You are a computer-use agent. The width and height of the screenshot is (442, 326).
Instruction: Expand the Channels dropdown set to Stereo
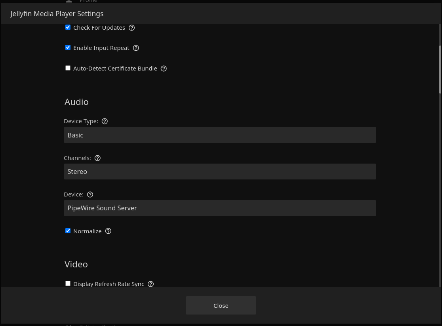click(x=220, y=172)
